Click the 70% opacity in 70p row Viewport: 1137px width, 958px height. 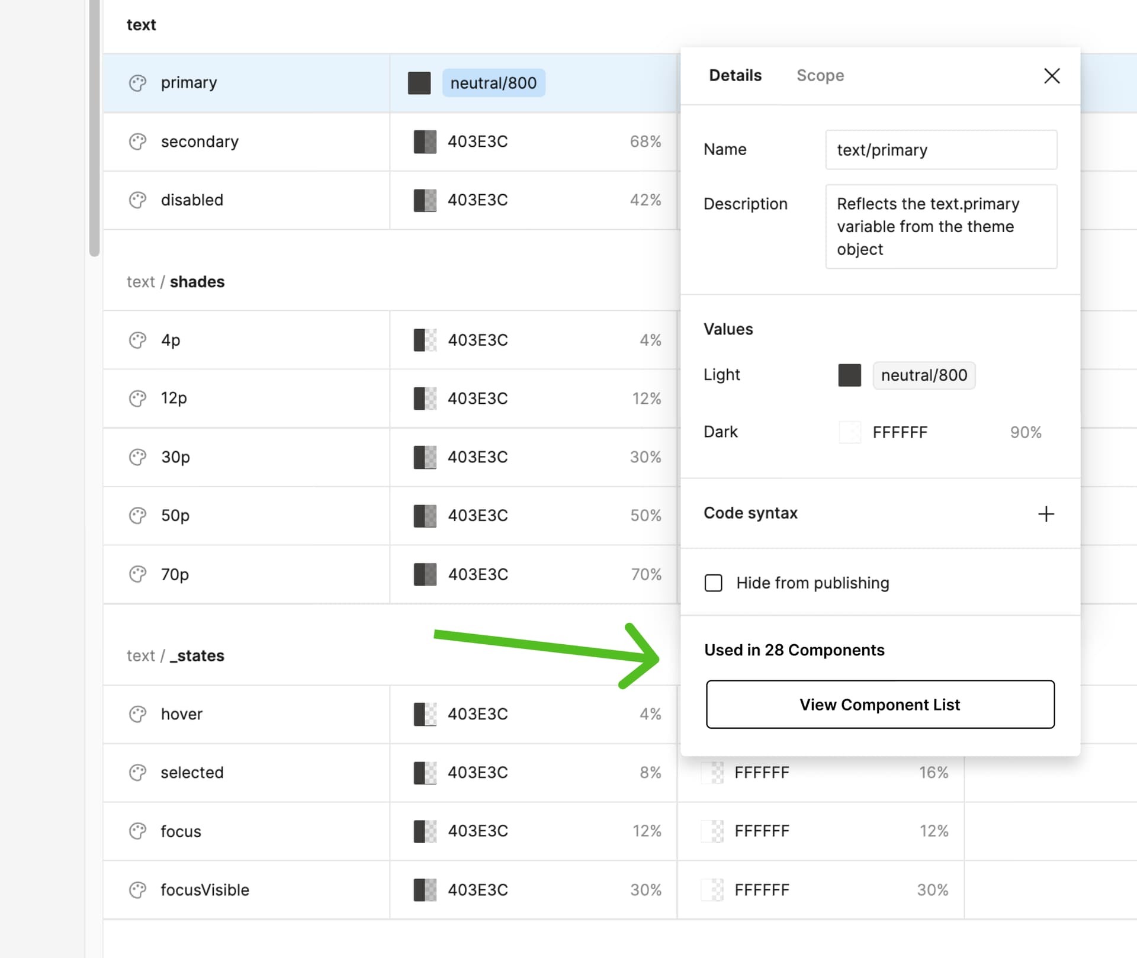(646, 574)
